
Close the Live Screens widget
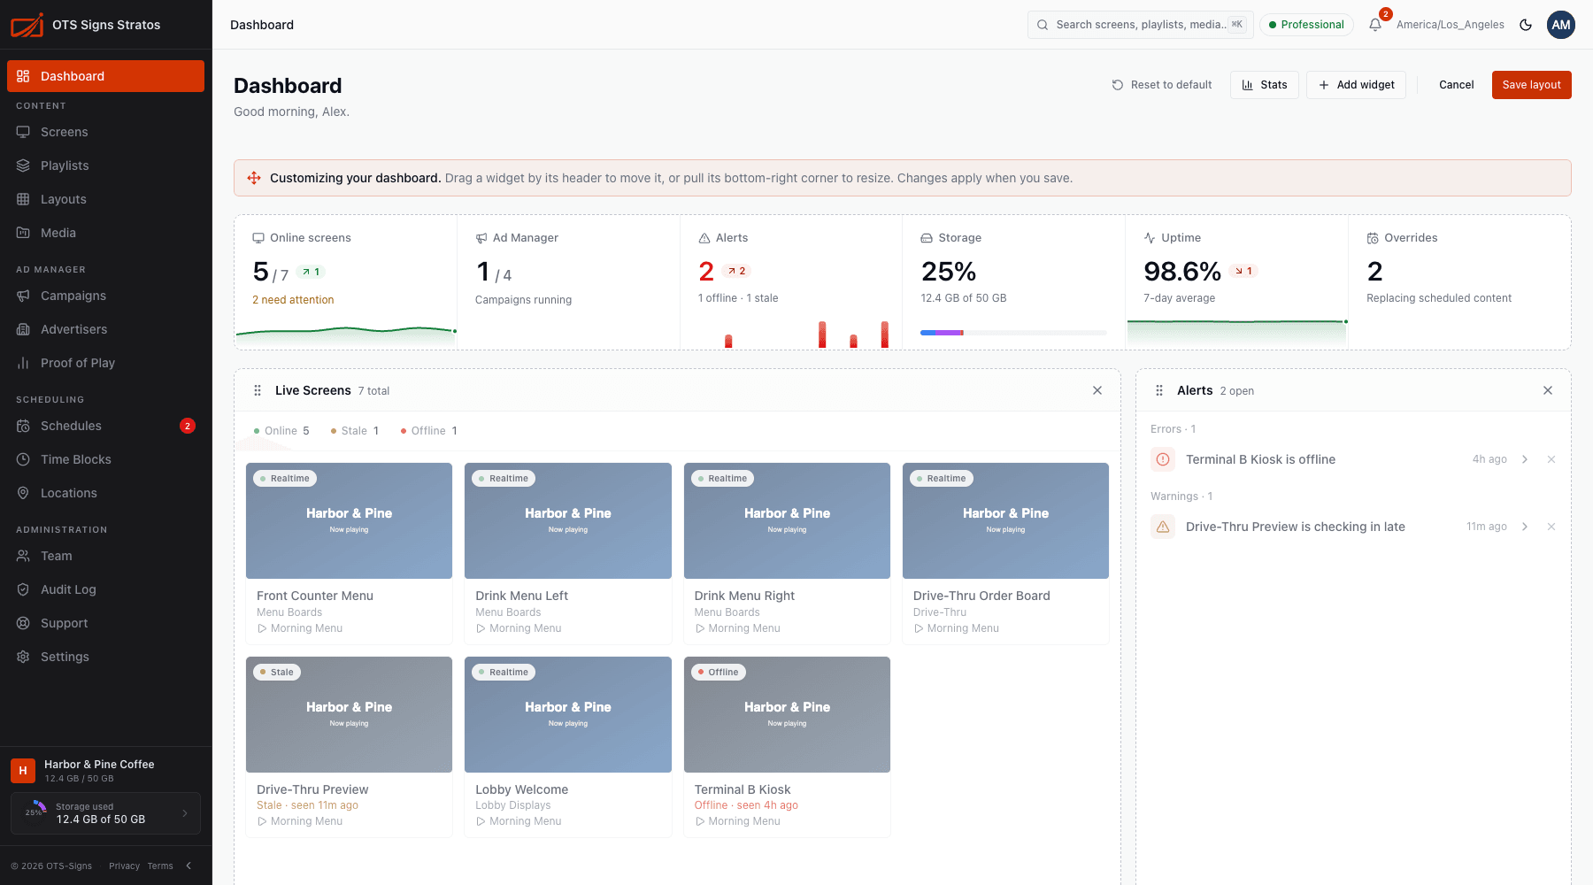pos(1097,390)
